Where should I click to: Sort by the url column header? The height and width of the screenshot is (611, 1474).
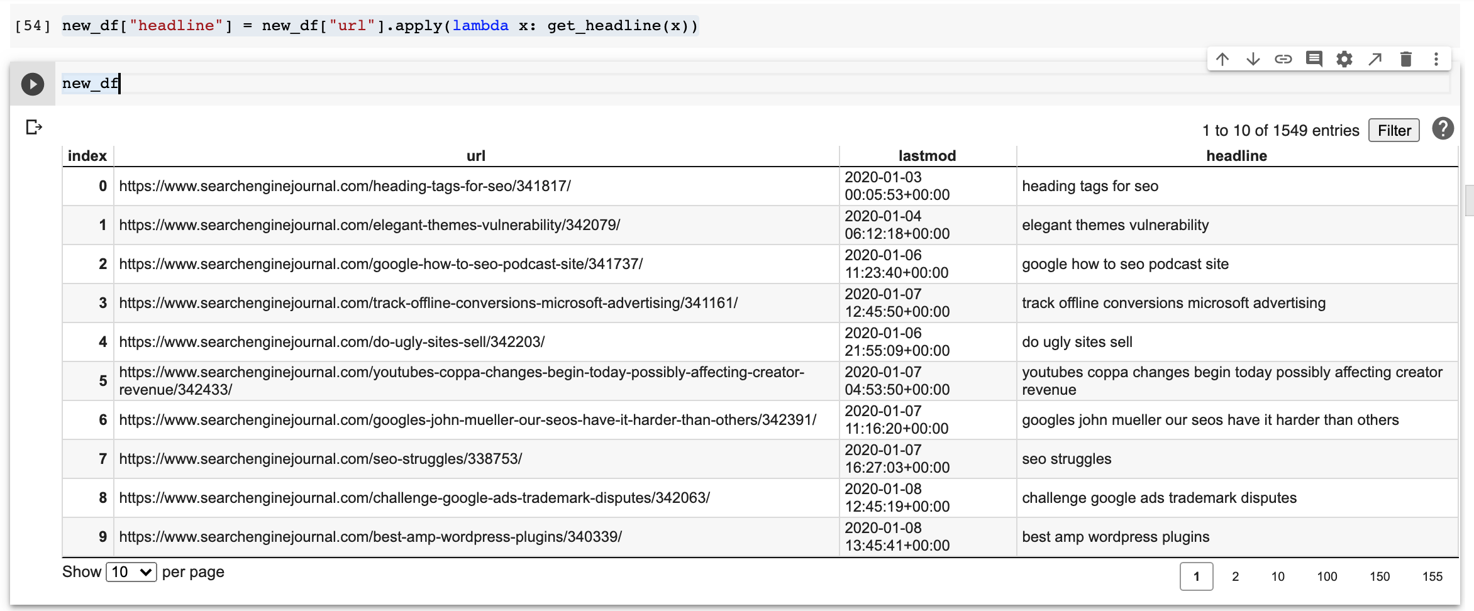(x=475, y=156)
